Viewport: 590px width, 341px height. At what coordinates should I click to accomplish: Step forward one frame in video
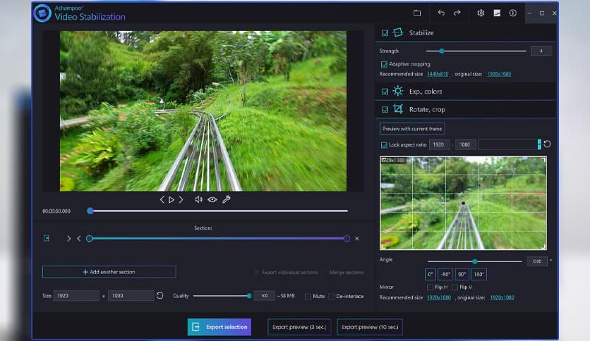tap(181, 199)
